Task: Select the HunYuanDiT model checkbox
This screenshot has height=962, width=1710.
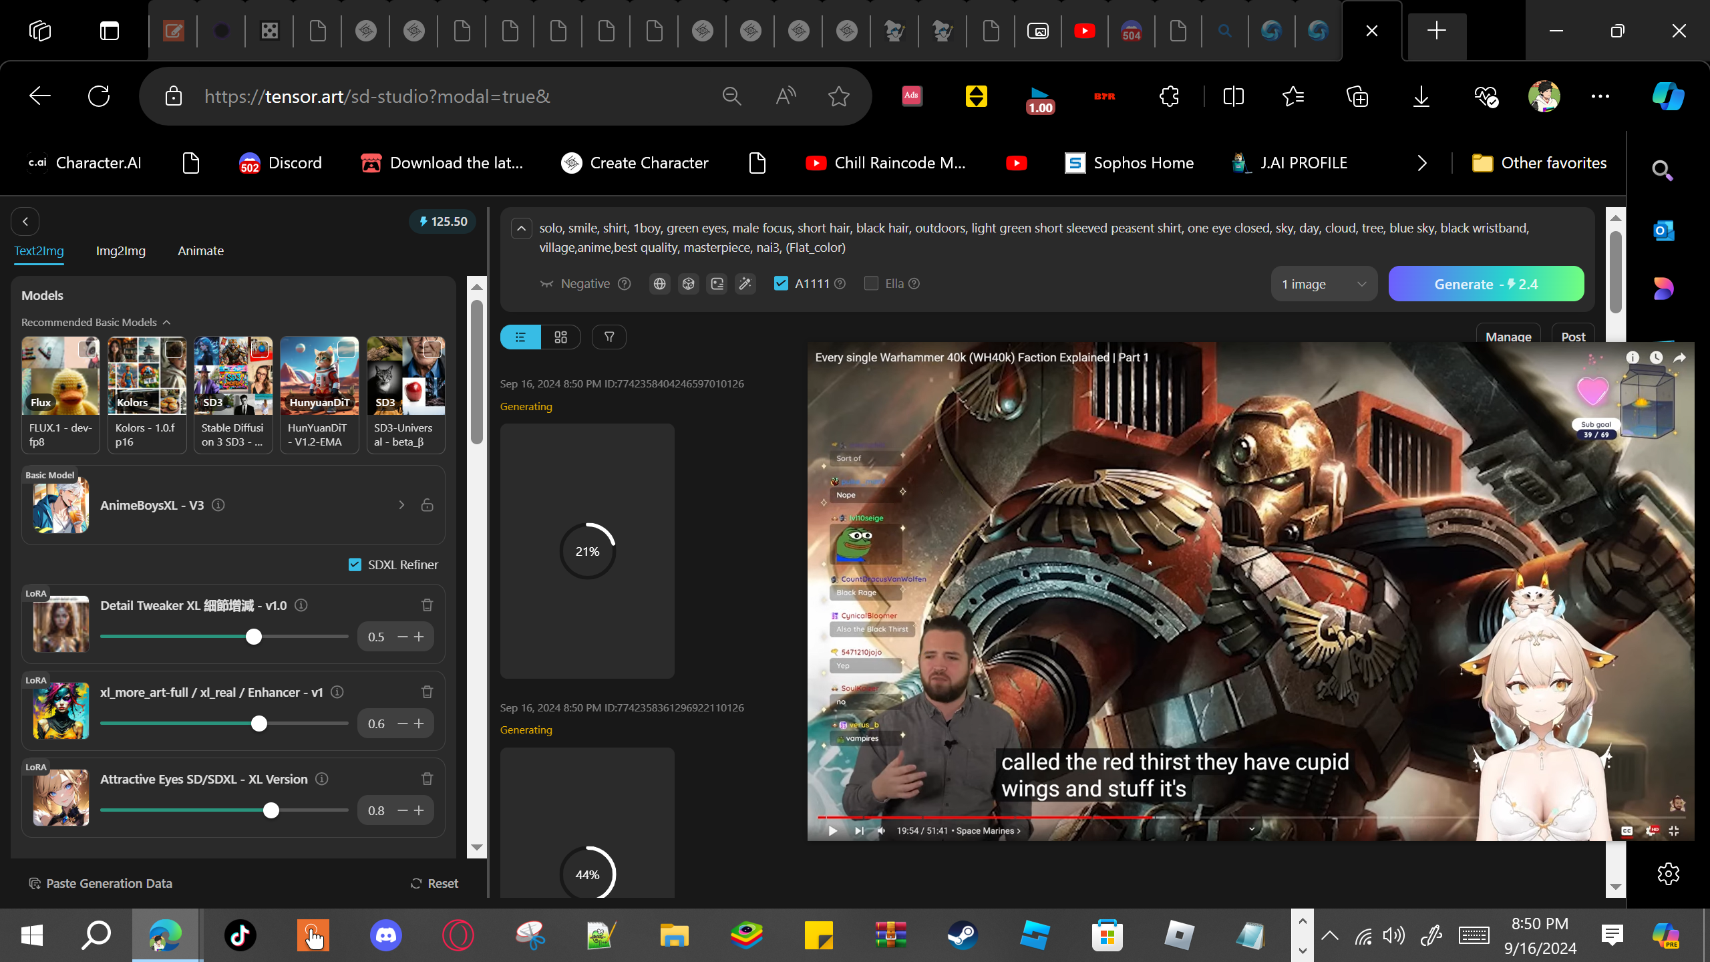Action: tap(346, 349)
